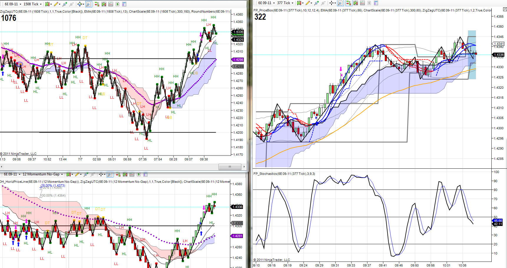
Task: Open chart Properties for 1508 Tick chart
Action: click(x=124, y=4)
